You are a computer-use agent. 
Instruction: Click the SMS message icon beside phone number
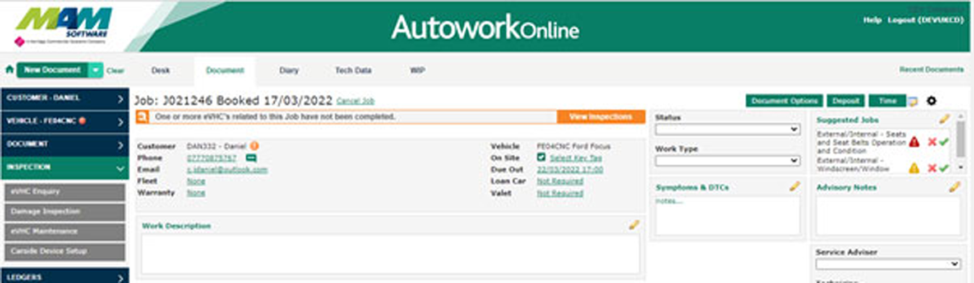coord(251,158)
